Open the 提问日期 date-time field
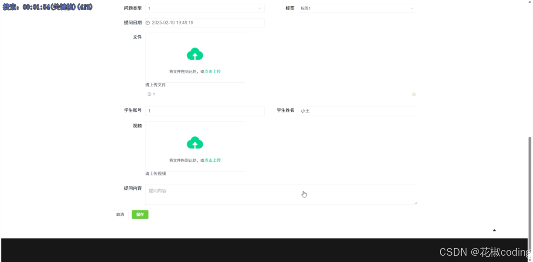 (x=205, y=23)
